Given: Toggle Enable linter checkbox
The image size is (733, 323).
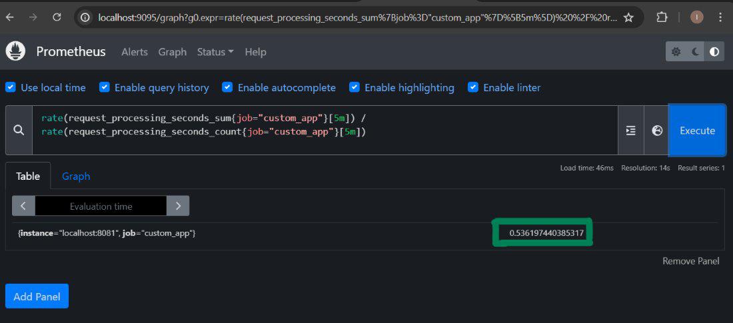Looking at the screenshot, I should coord(473,87).
